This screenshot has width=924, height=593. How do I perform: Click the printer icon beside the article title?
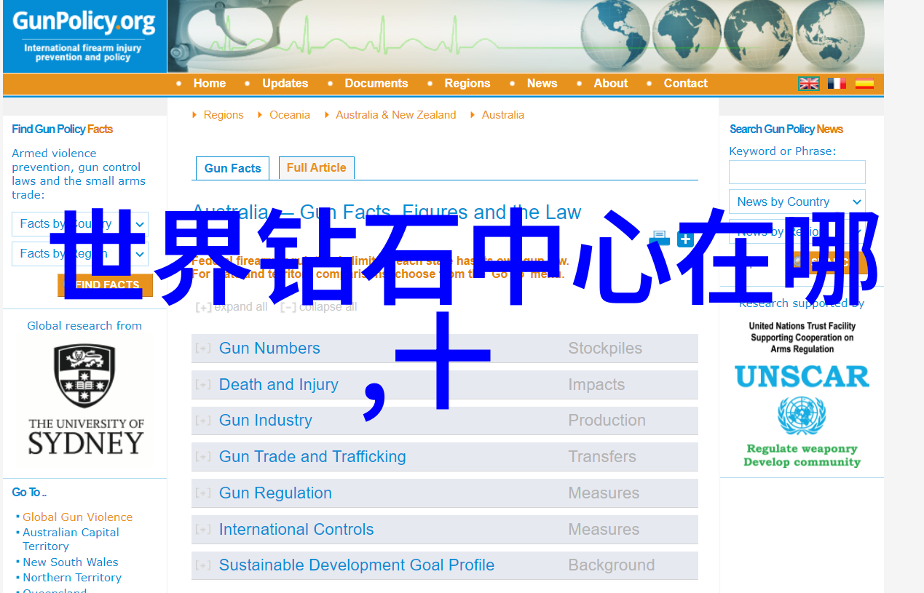pyautogui.click(x=660, y=238)
